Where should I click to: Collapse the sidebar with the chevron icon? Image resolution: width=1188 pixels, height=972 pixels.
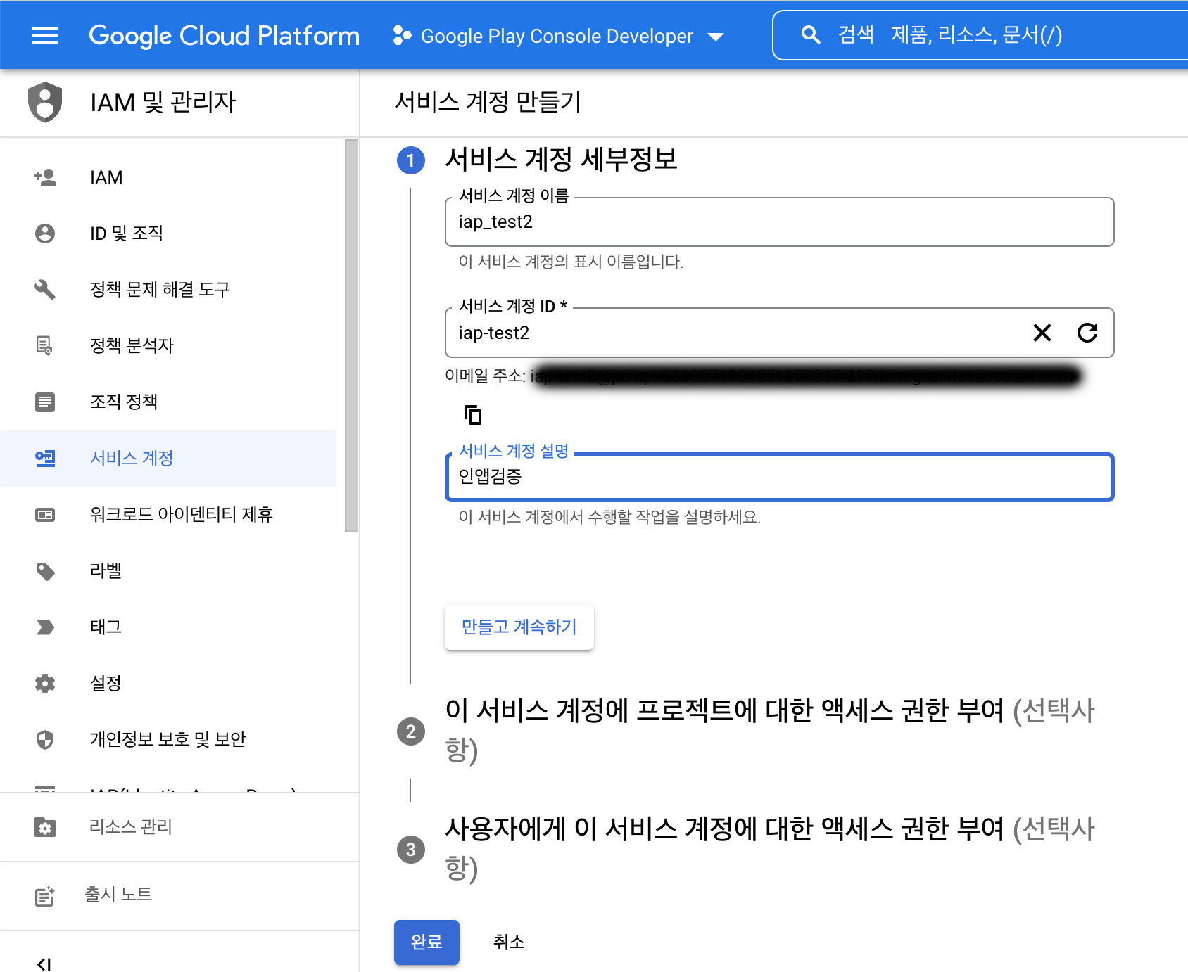[44, 964]
